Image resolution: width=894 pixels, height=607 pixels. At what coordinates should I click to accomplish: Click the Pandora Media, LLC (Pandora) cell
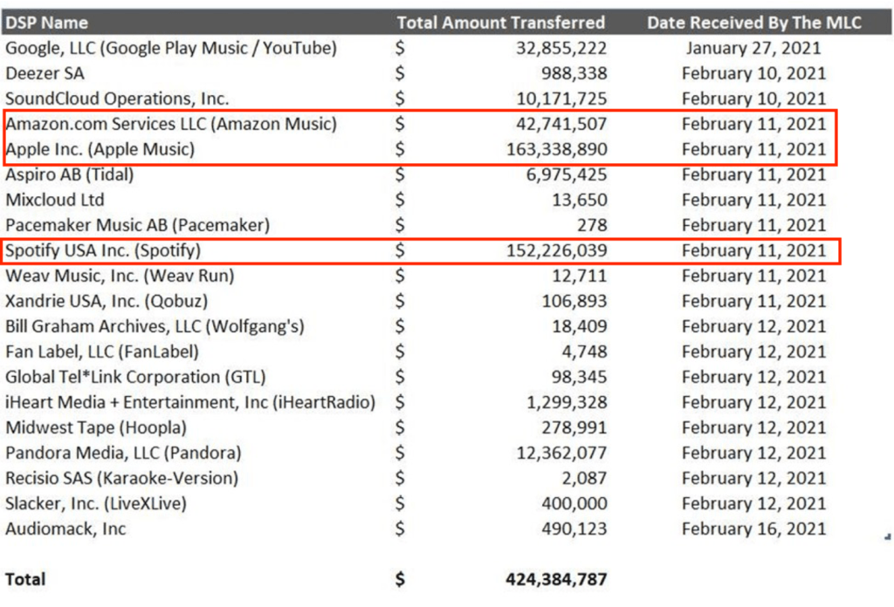(123, 453)
